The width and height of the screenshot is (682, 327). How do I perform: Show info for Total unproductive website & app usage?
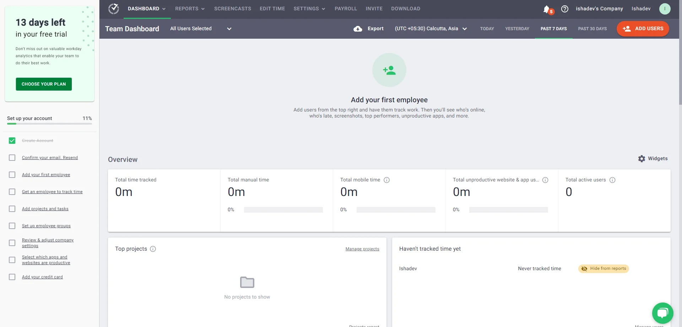(x=545, y=180)
